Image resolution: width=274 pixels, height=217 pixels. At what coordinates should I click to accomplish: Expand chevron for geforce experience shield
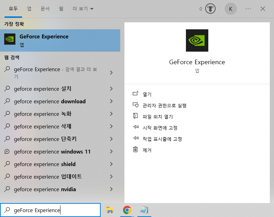point(111,164)
